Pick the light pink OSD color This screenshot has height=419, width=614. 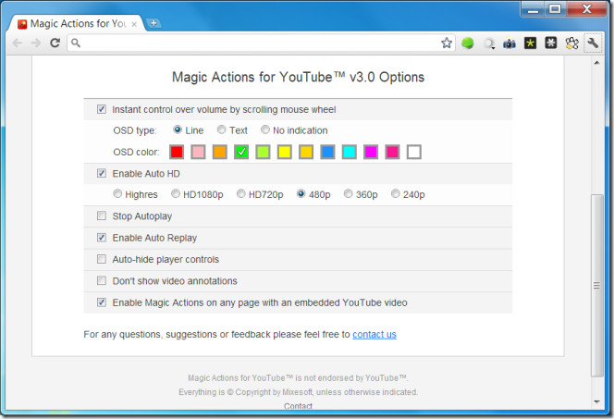click(x=198, y=152)
